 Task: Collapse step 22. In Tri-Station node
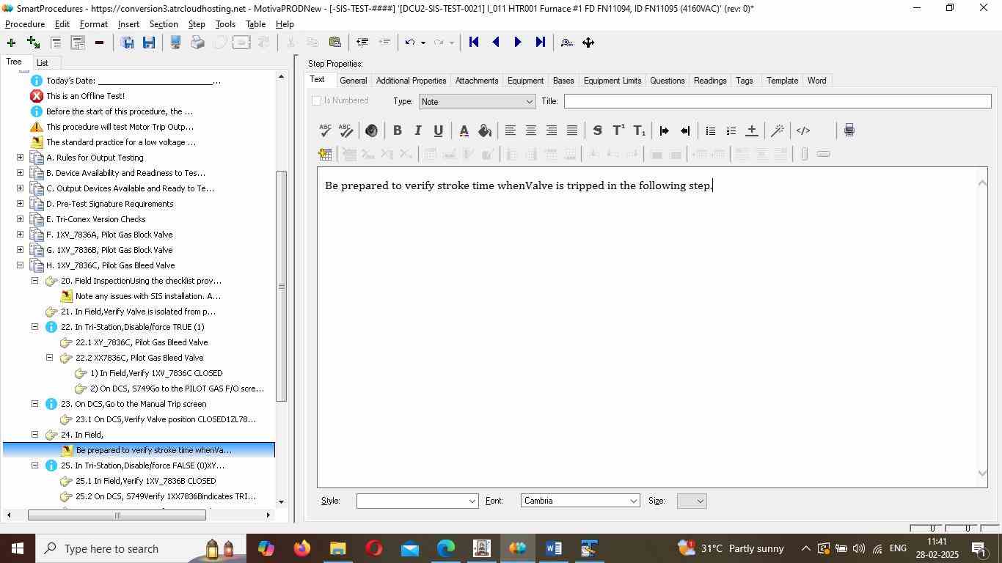[34, 327]
